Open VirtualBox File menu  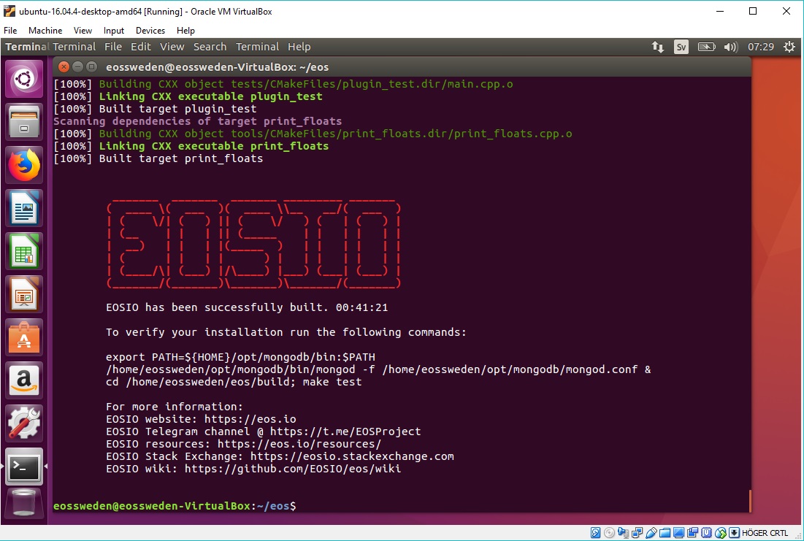pyautogui.click(x=10, y=30)
